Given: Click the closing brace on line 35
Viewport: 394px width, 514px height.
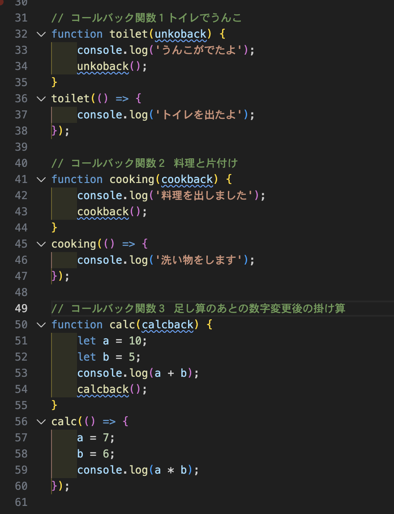Looking at the screenshot, I should 54,83.
